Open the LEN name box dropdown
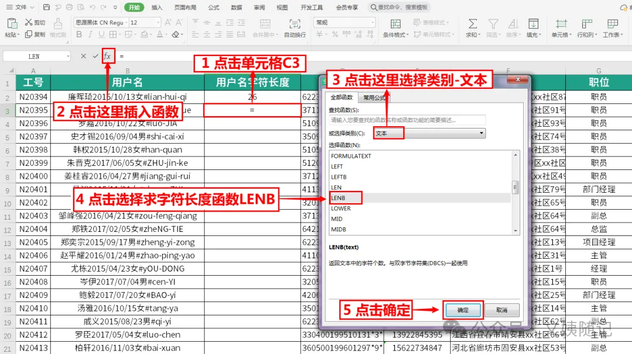 [68, 56]
